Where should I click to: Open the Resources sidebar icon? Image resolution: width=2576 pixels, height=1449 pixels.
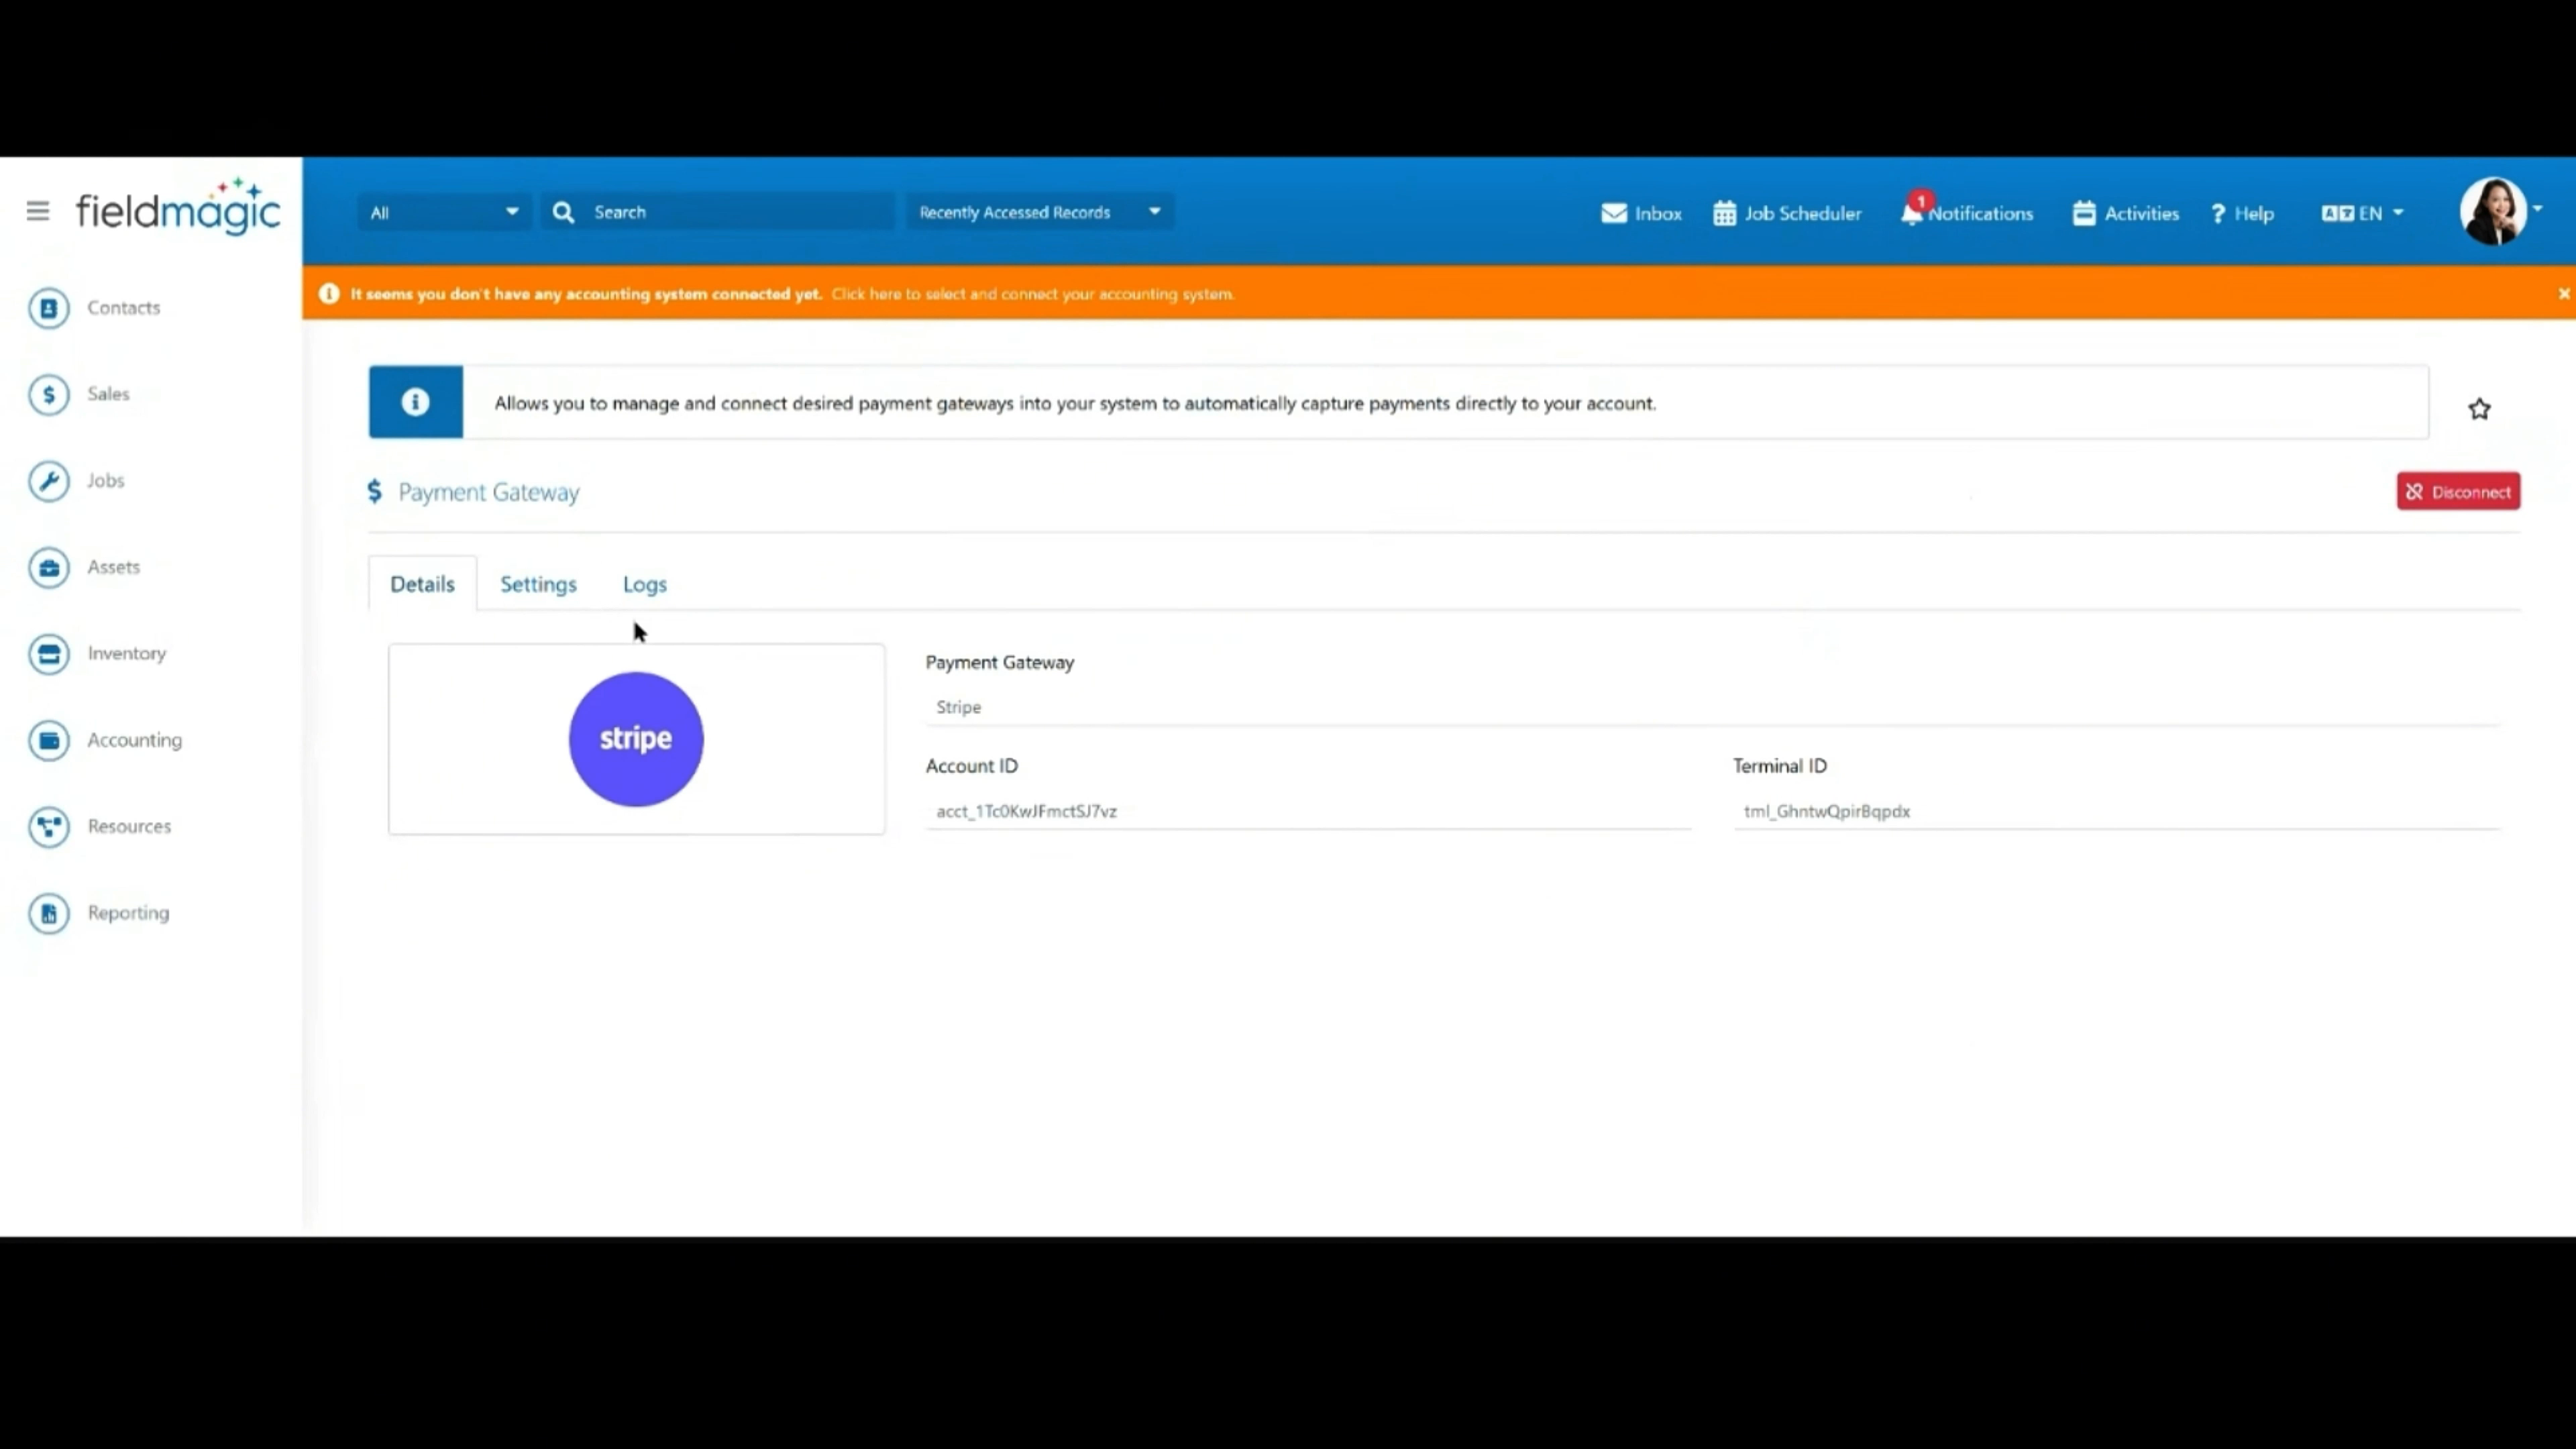tap(49, 827)
